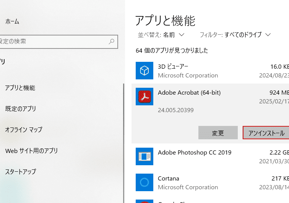
Task: Click Microsoft Corporation under Cortana
Action: (188, 187)
